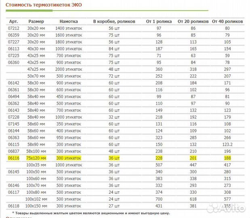The image size is (250, 218).
Task: Click the 'От 40 роликов' column header
Action: pos(227,21)
